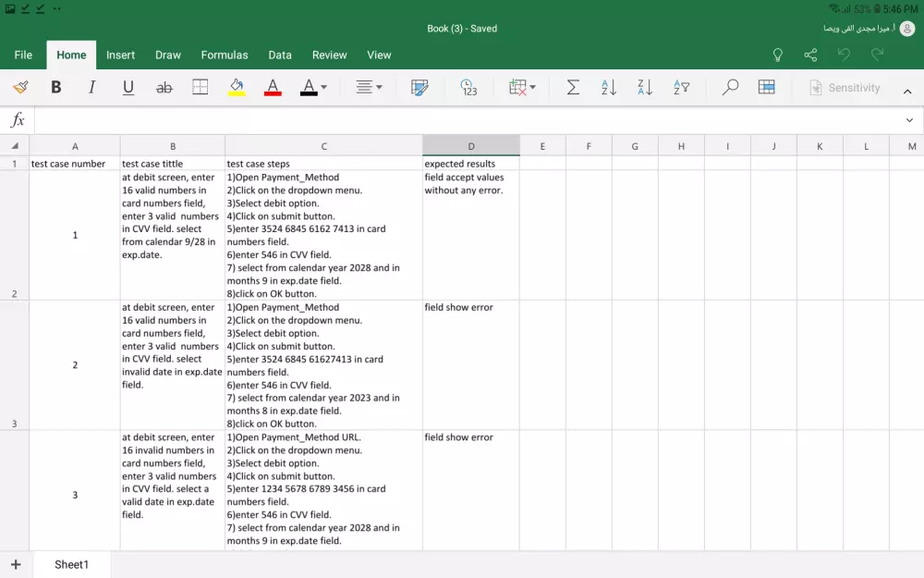This screenshot has width=924, height=578.
Task: Toggle italic formatting
Action: 91,88
